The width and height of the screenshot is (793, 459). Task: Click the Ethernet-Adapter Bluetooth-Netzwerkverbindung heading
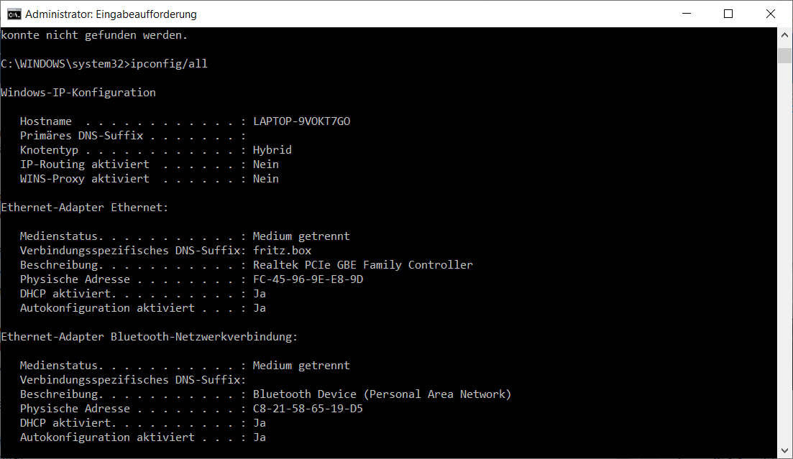(149, 337)
